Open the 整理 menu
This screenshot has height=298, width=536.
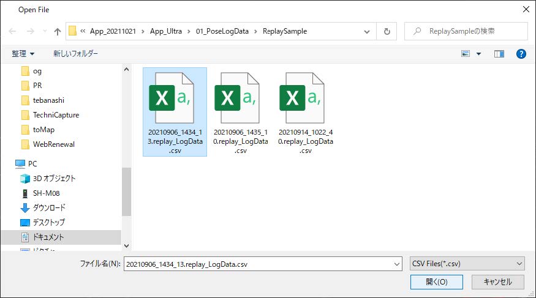[x=23, y=54]
